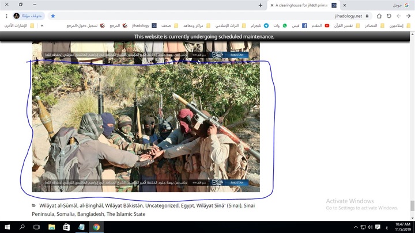Reload the page with the refresh icon
This screenshot has height=233, width=415.
click(388, 16)
